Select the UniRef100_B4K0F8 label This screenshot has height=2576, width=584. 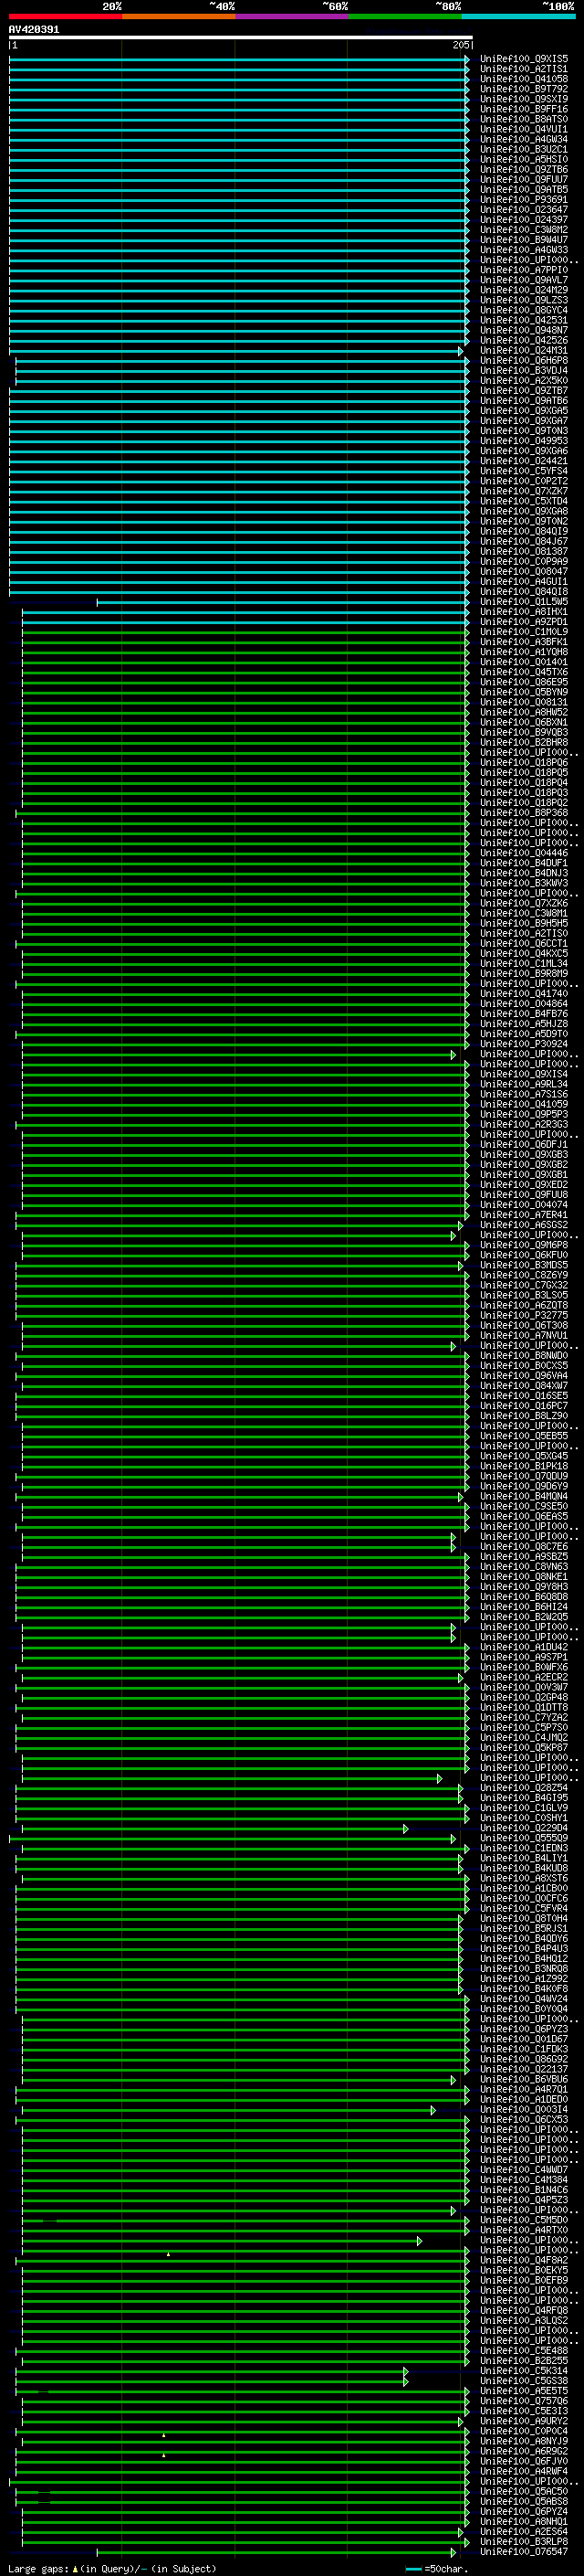[x=524, y=1990]
